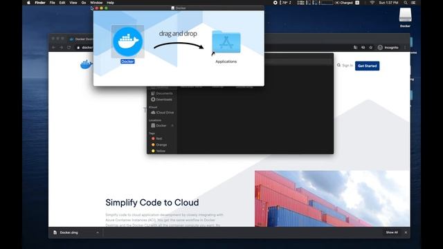Open Documents in the Finder sidebar

coord(161,93)
